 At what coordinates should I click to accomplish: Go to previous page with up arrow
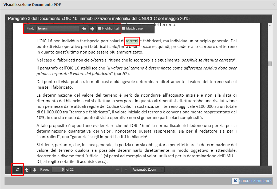(x=27, y=170)
